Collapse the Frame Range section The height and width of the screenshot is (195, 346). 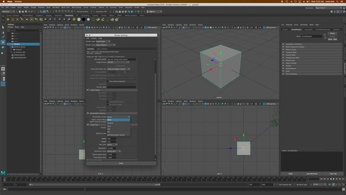(x=88, y=90)
